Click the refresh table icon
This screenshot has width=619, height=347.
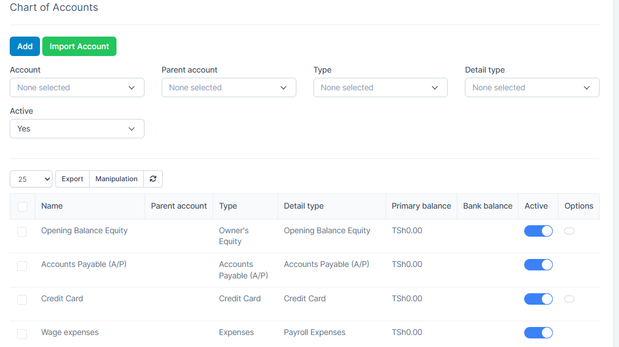pyautogui.click(x=153, y=179)
